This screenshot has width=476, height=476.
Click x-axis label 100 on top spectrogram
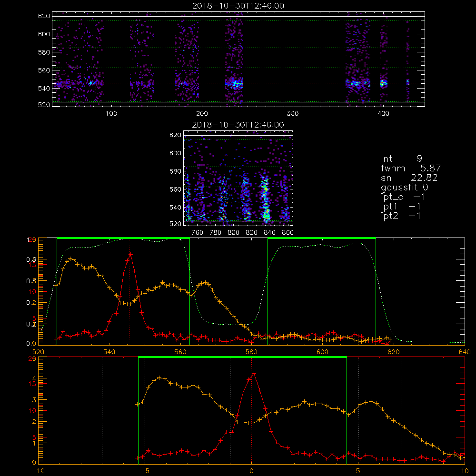click(111, 114)
